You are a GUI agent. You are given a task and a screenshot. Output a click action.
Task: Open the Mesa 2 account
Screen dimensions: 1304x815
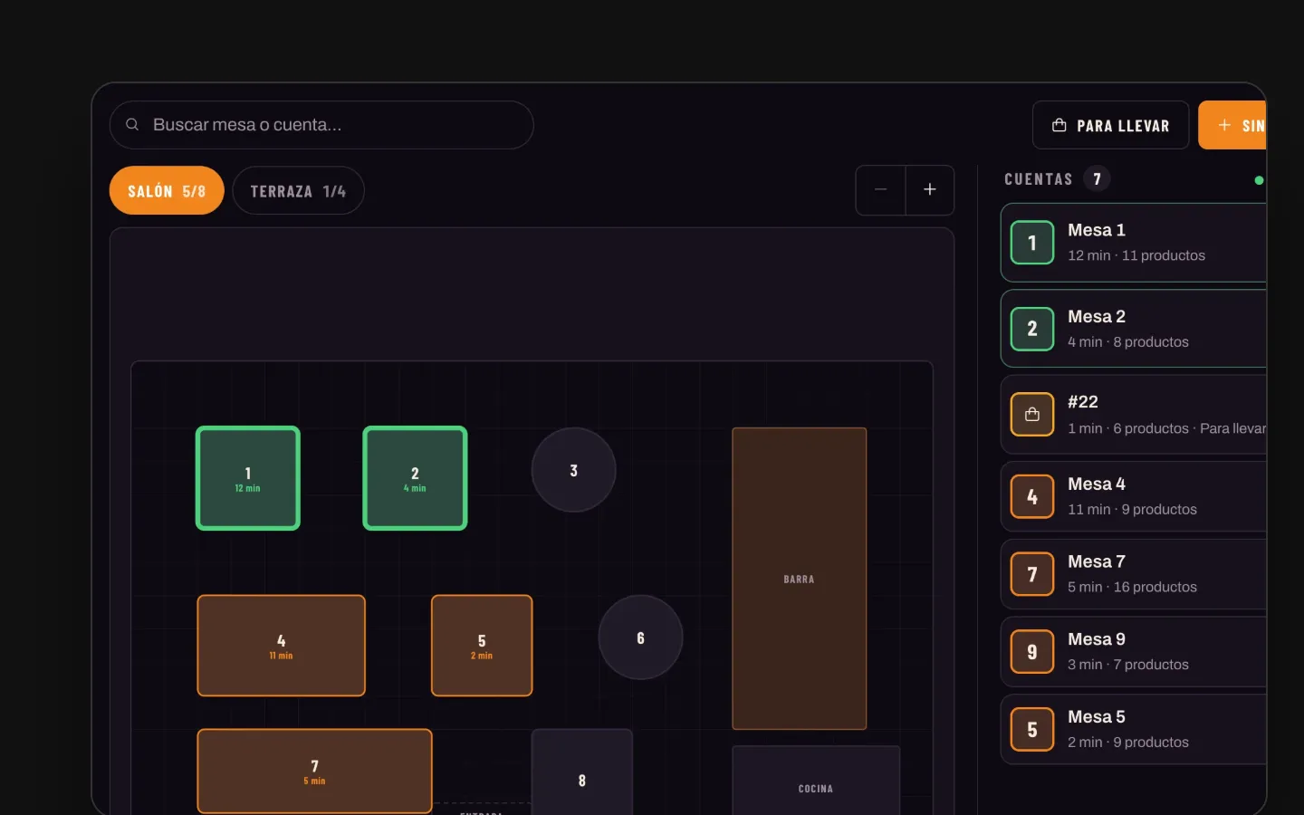(x=1134, y=329)
